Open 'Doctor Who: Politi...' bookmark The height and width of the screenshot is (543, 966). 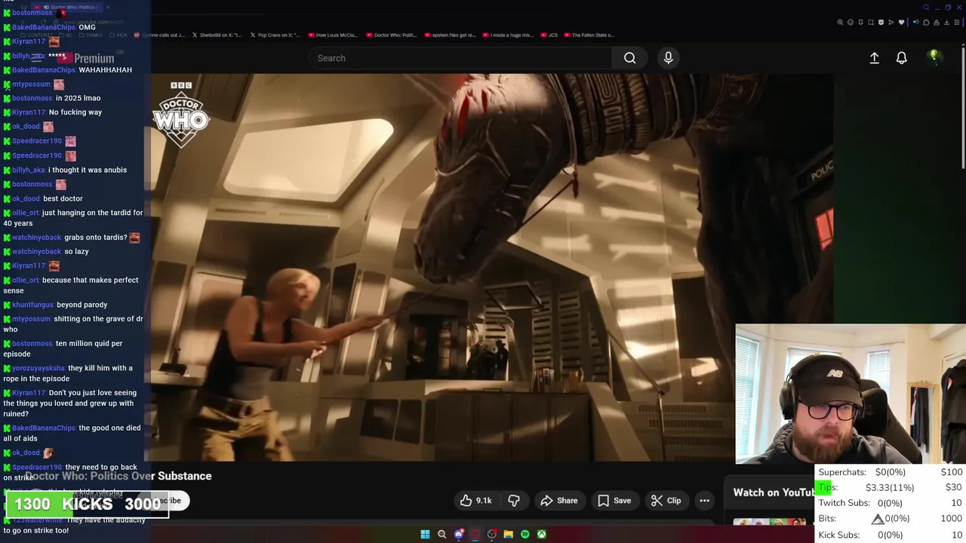[391, 35]
